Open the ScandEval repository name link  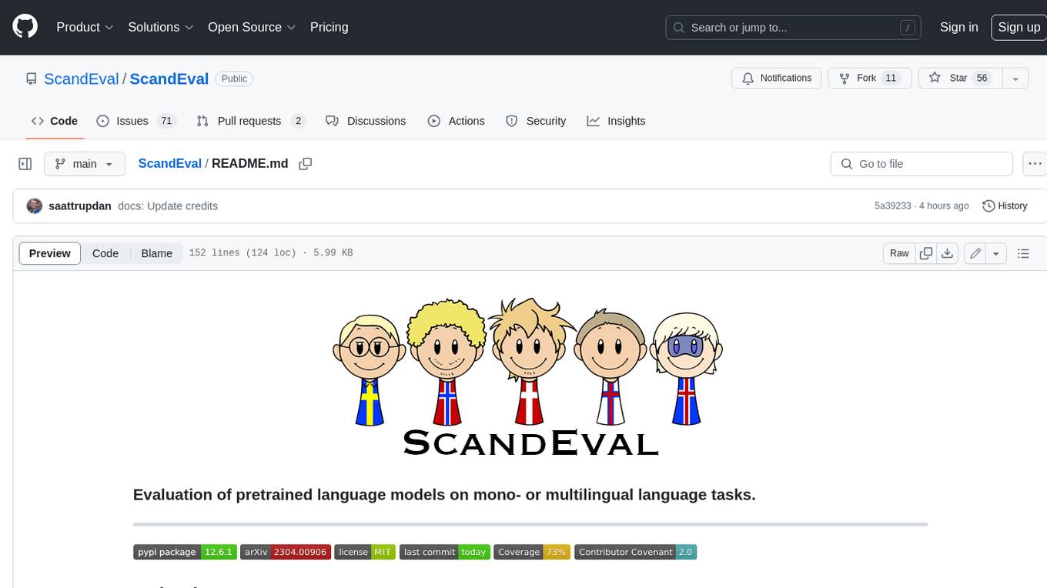coord(169,79)
